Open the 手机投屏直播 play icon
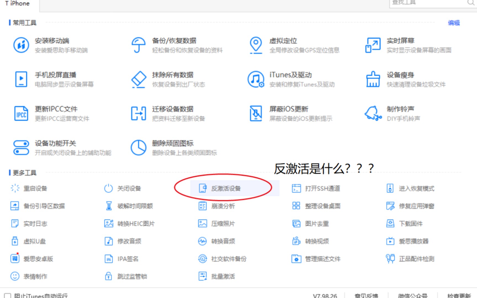Viewport: 477px width, 298px height. point(21,79)
